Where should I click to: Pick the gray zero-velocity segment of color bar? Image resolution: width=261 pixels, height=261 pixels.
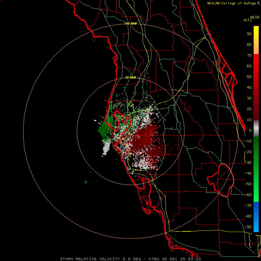coord(256,128)
